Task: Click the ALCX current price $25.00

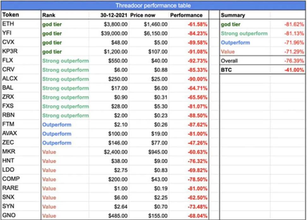Action: pyautogui.click(x=149, y=79)
